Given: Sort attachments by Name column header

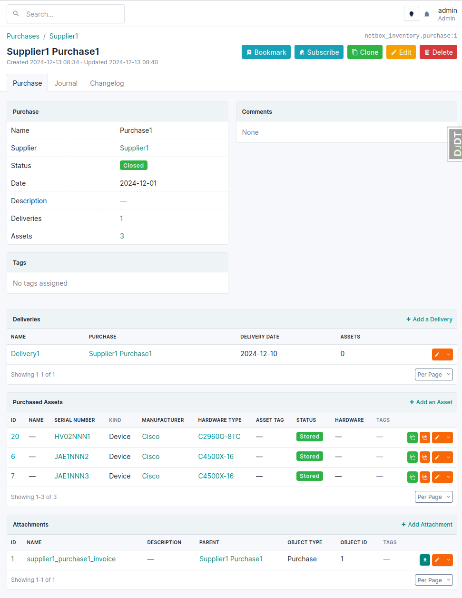Looking at the screenshot, I should (34, 542).
